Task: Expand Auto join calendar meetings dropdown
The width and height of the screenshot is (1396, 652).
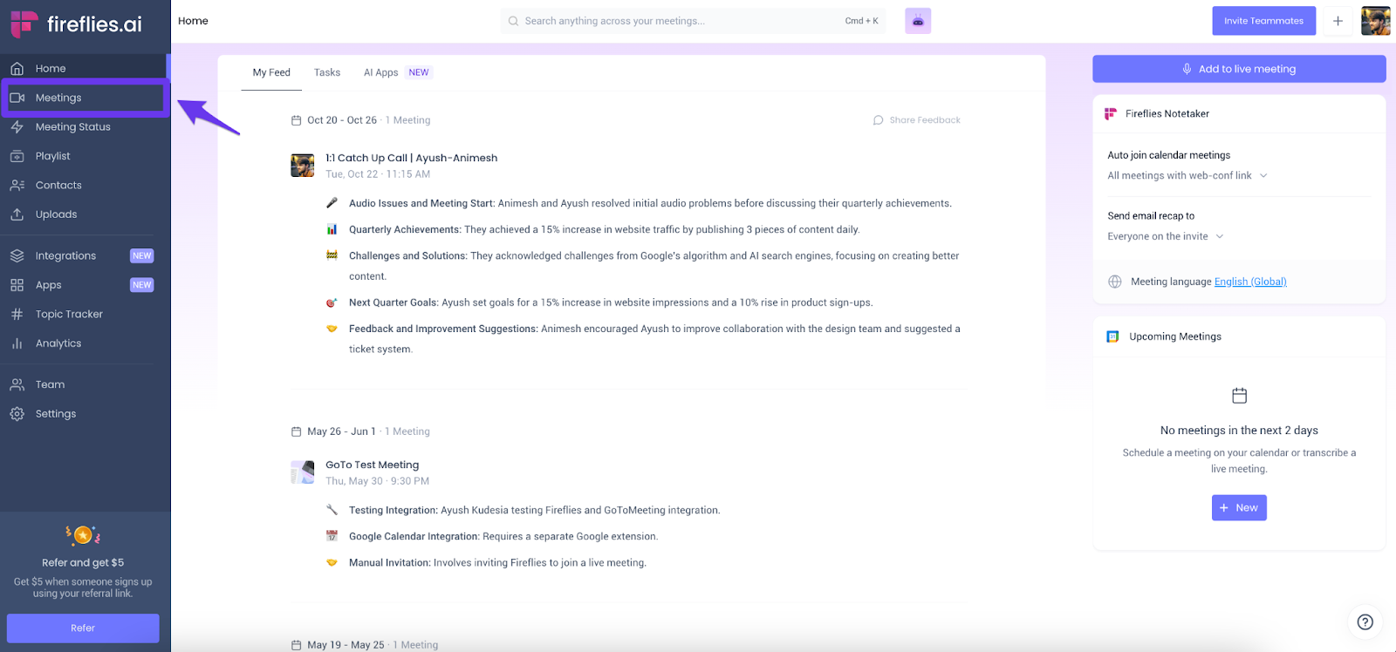Action: (1187, 175)
